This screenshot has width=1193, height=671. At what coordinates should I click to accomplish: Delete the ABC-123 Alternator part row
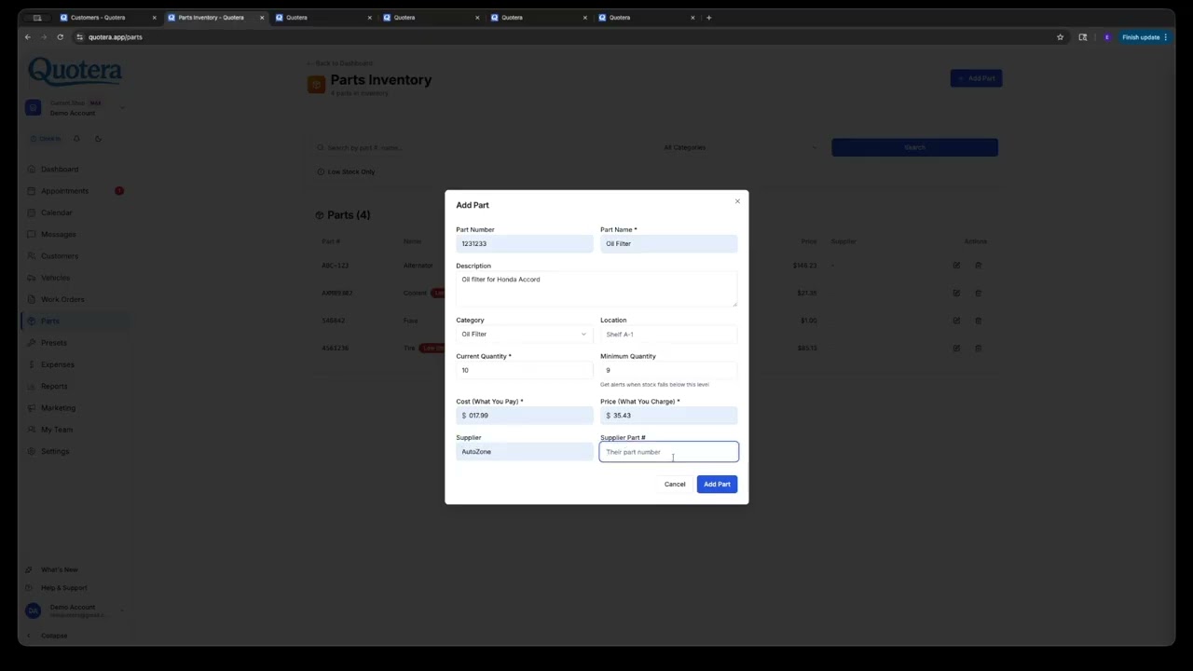(x=978, y=266)
